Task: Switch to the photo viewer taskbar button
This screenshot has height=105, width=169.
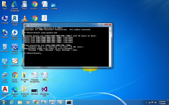Action: click(x=44, y=102)
